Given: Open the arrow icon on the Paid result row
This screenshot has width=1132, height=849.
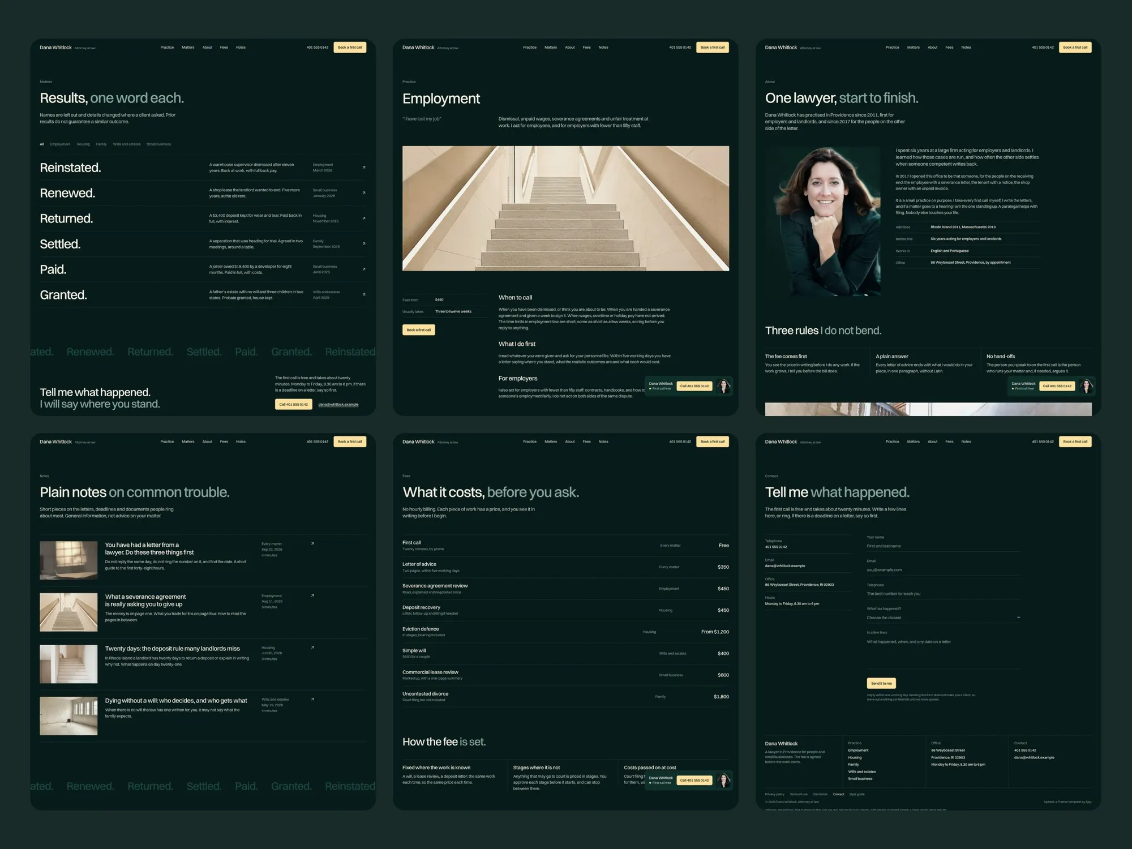Looking at the screenshot, I should tap(364, 269).
